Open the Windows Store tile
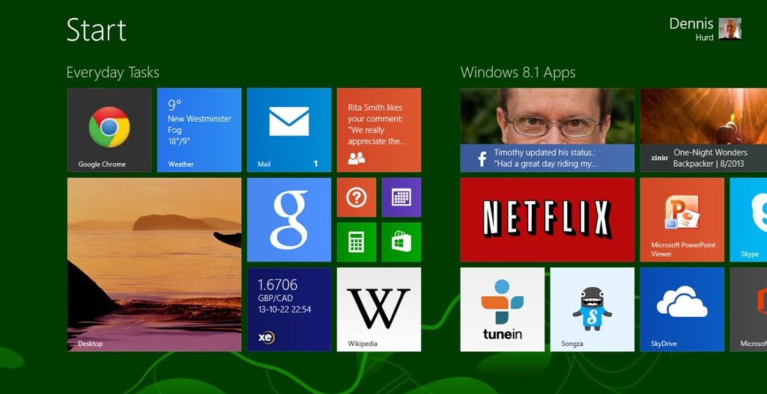This screenshot has width=767, height=394. pos(401,242)
